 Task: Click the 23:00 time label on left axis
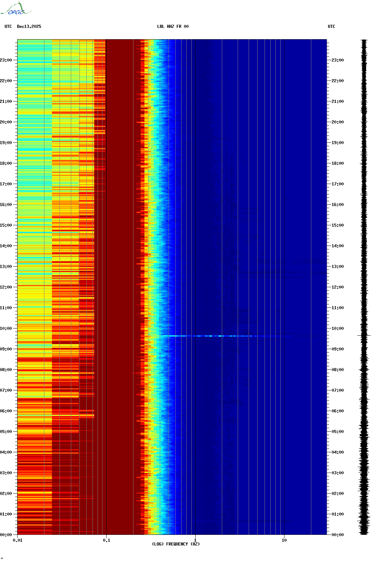pyautogui.click(x=6, y=60)
